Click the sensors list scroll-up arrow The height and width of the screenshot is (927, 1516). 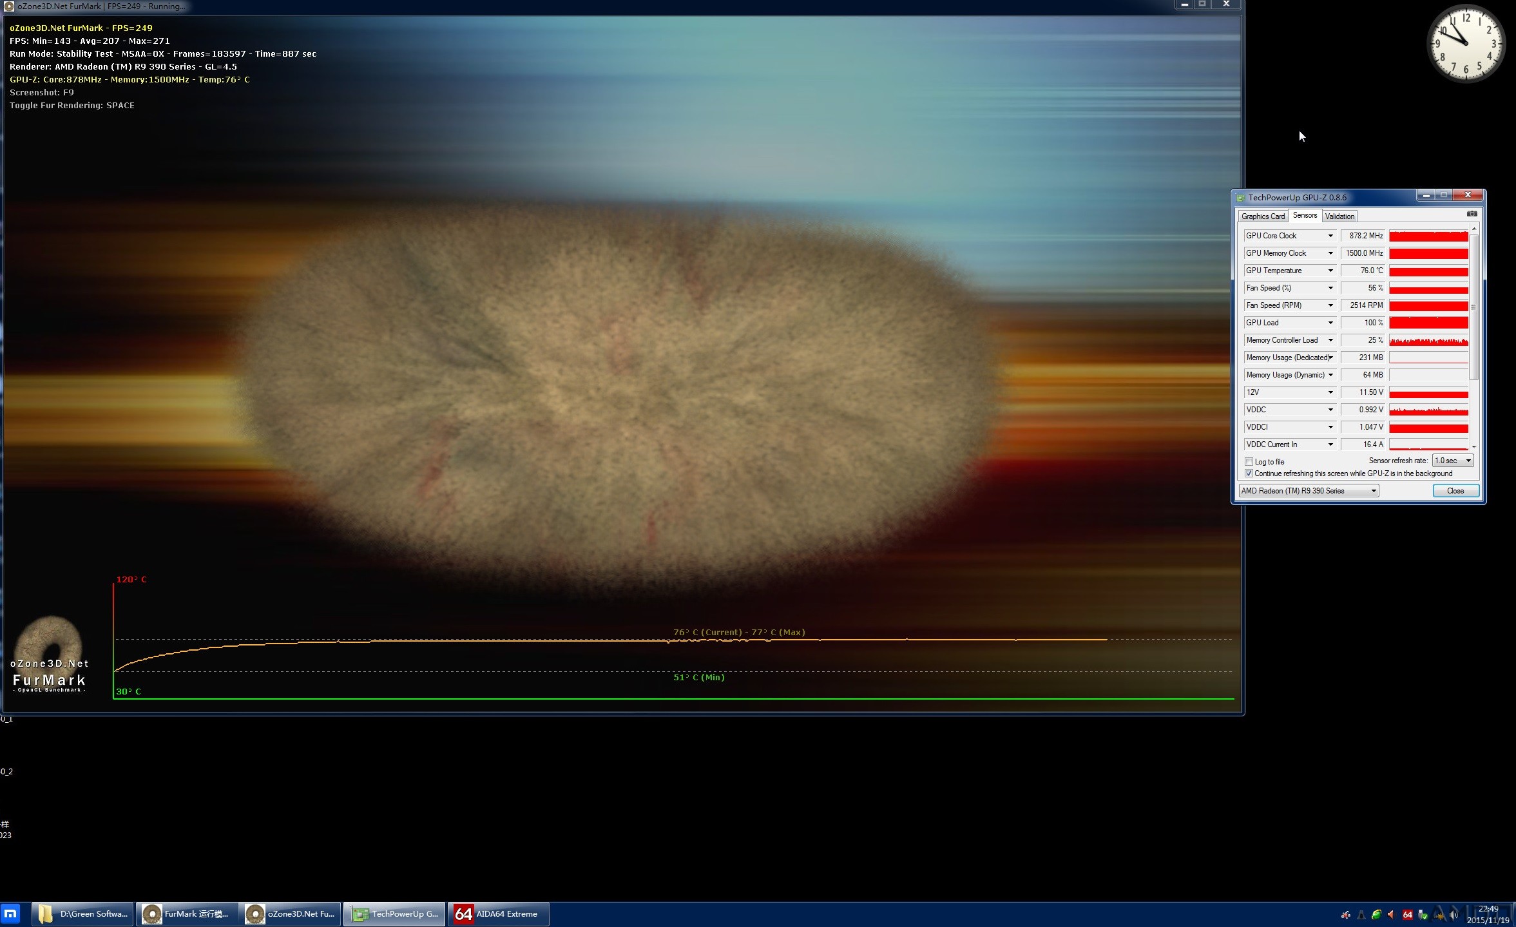click(x=1473, y=229)
